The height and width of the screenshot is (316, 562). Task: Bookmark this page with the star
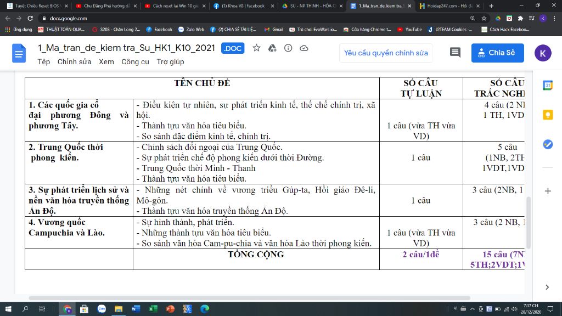pos(484,18)
